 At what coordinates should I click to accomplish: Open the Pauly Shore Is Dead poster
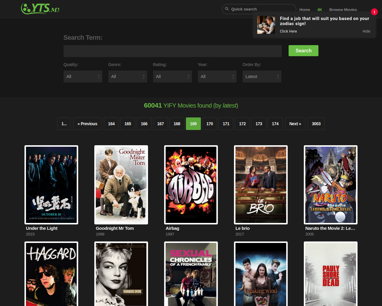point(331,274)
